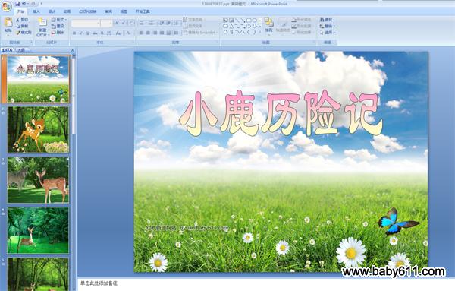
Task: Switch to the 插入 ribbon tab
Action: point(36,11)
